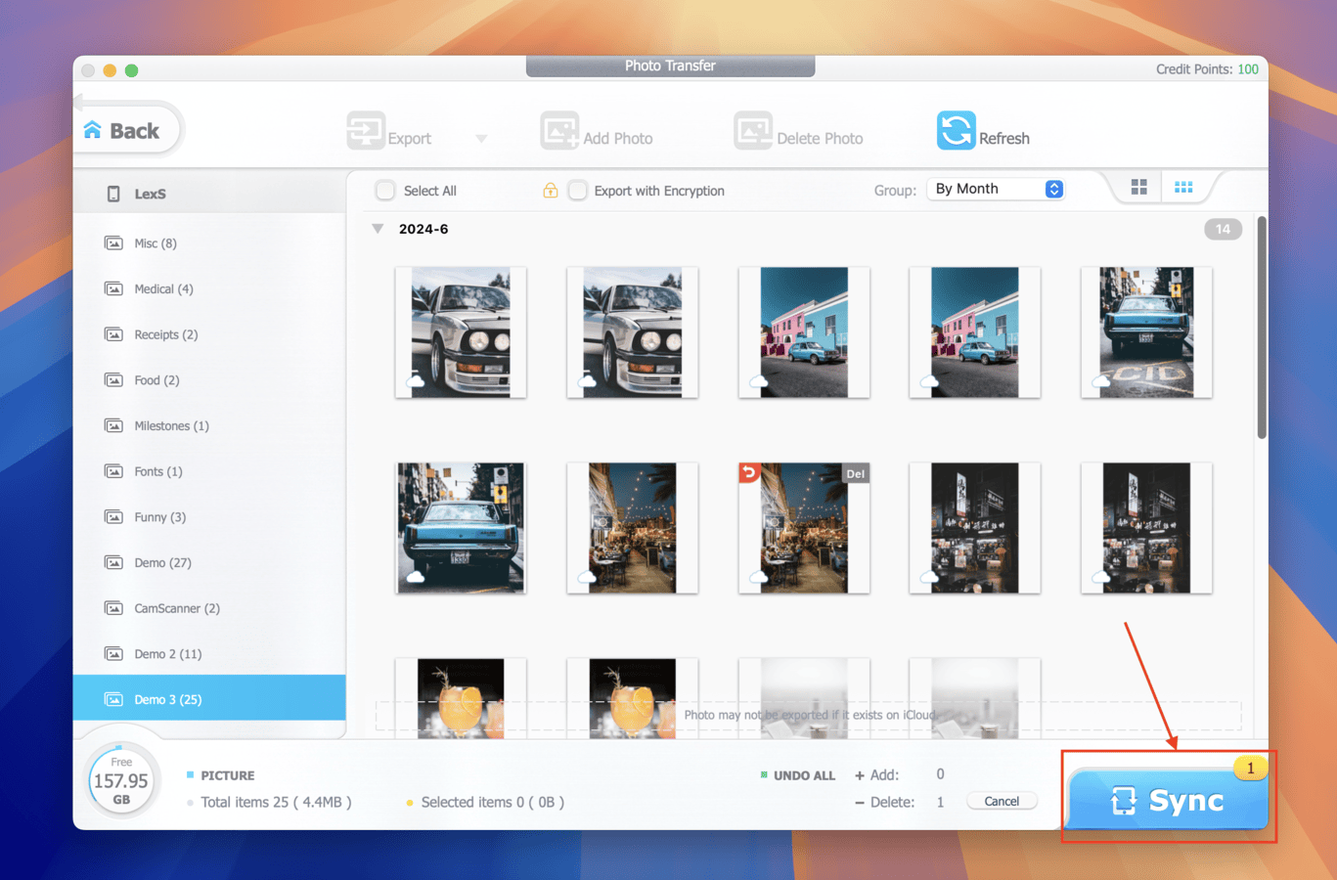Screen dimensions: 1337x880
Task: Select the Receipts (2) album
Action: (x=209, y=334)
